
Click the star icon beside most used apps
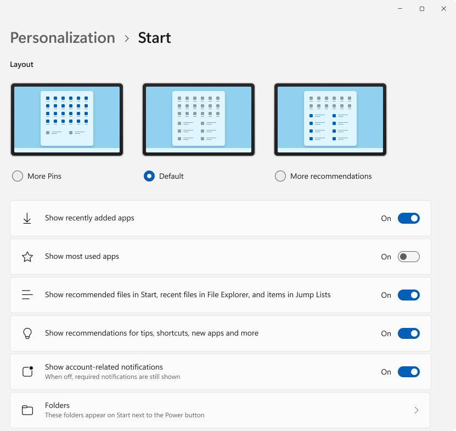(x=27, y=256)
